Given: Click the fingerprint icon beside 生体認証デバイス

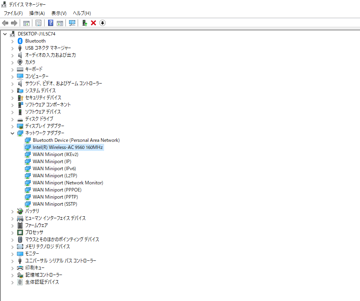Looking at the screenshot, I should (x=20, y=282).
